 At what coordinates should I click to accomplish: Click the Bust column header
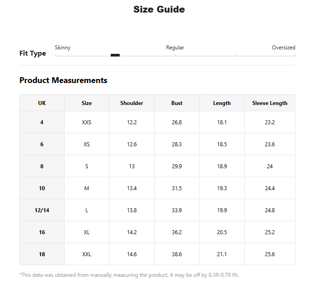(177, 103)
